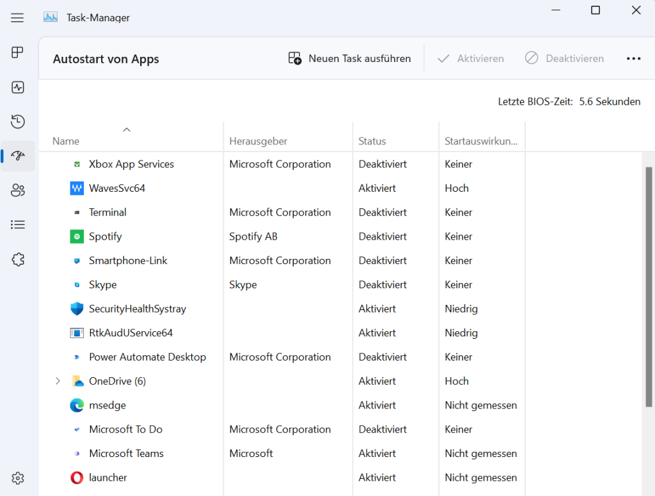This screenshot has height=496, width=655.
Task: Click the Skype publisher cell
Action: pos(242,285)
